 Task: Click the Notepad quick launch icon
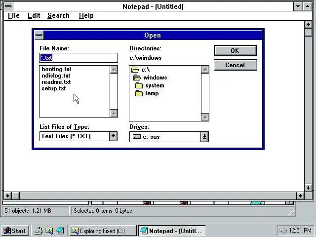[x=60, y=231]
